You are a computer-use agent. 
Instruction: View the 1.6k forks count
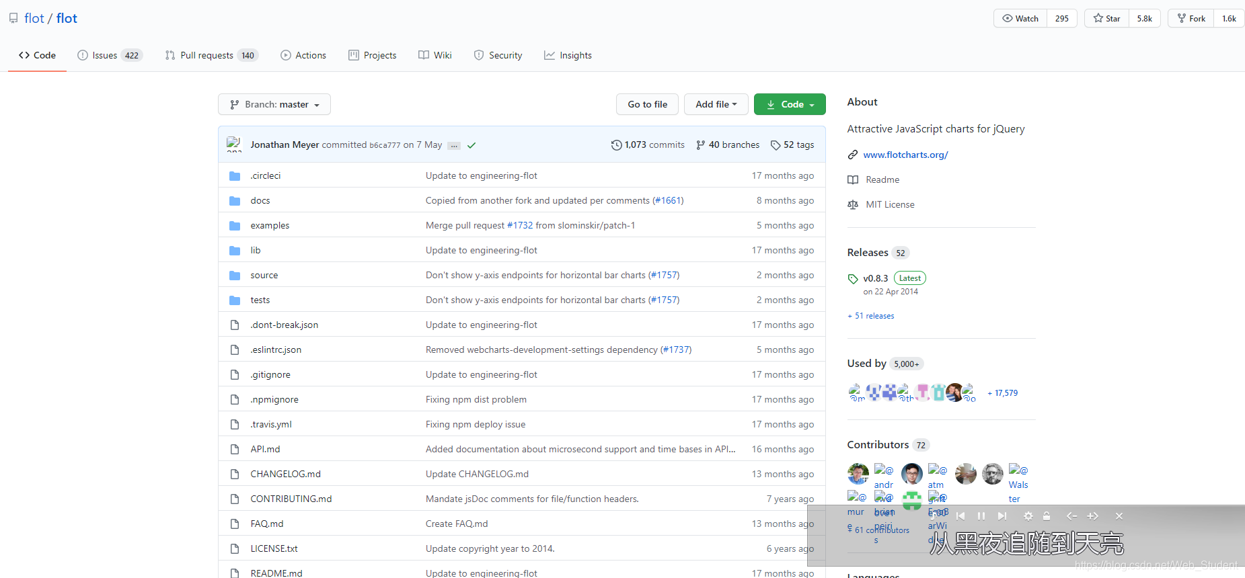tap(1230, 18)
